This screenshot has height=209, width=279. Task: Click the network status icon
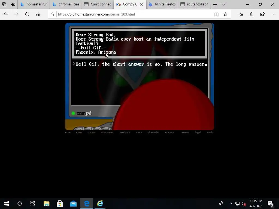coord(237,204)
